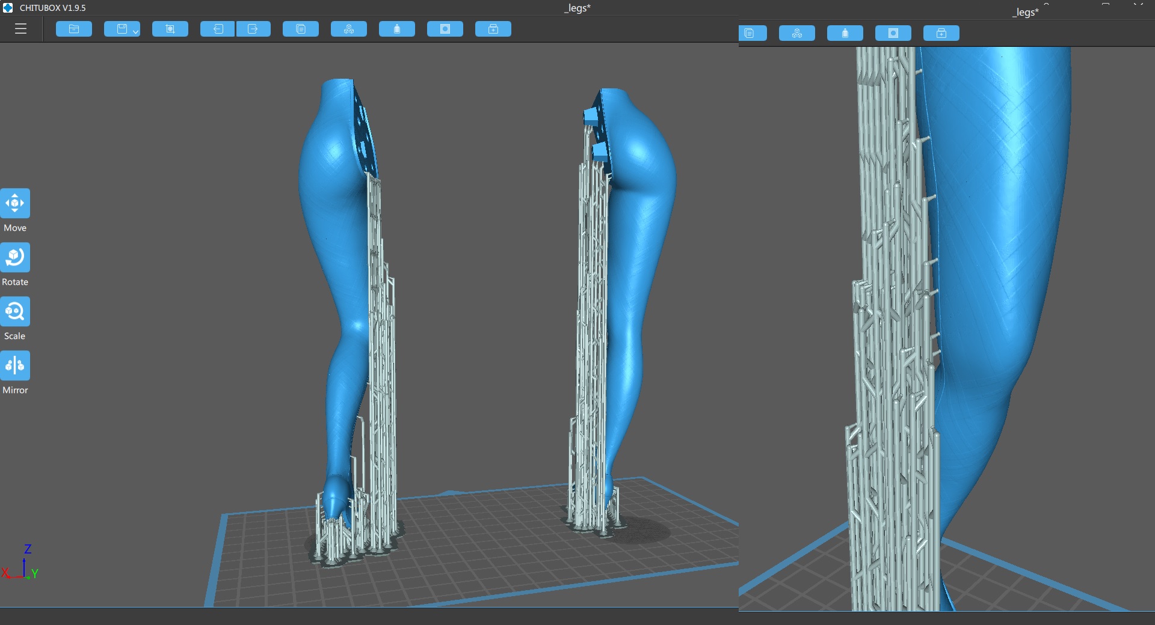Viewport: 1155px width, 625px height.
Task: Undo the last action
Action: tap(218, 29)
